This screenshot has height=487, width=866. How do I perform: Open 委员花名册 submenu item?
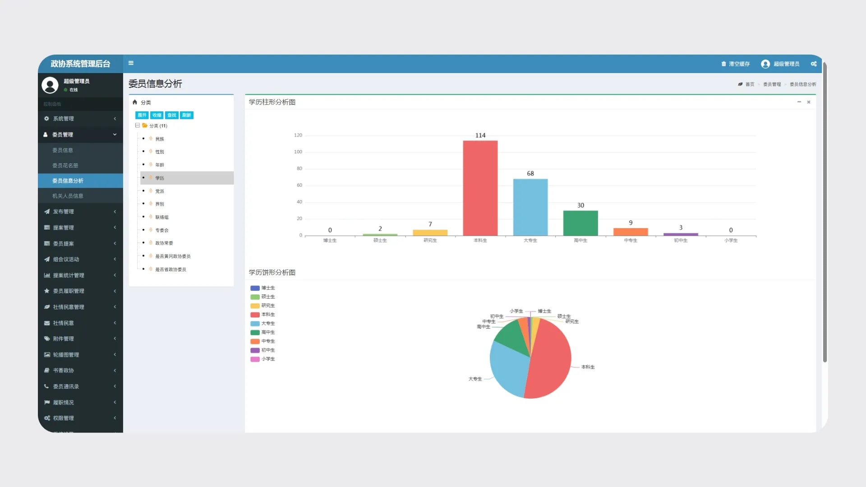(x=65, y=165)
